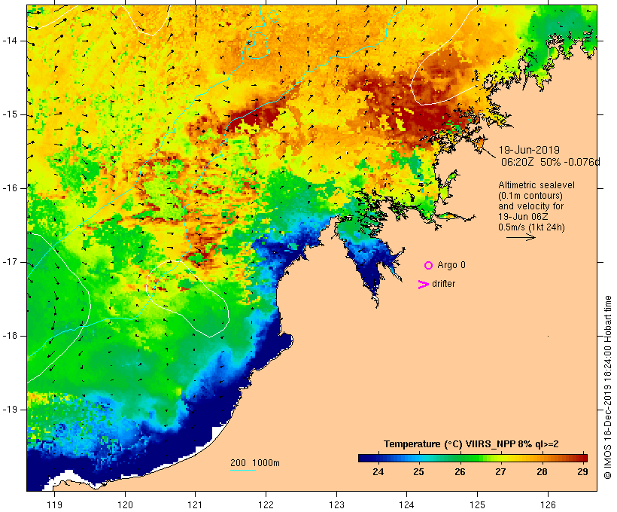Click the 200 1000m depth label
The width and height of the screenshot is (617, 512).
coord(255,463)
